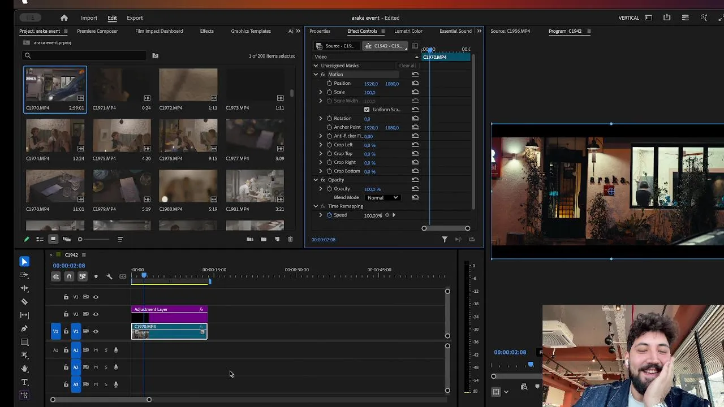Expand the Rotation property
This screenshot has width=724, height=407.
[x=321, y=119]
